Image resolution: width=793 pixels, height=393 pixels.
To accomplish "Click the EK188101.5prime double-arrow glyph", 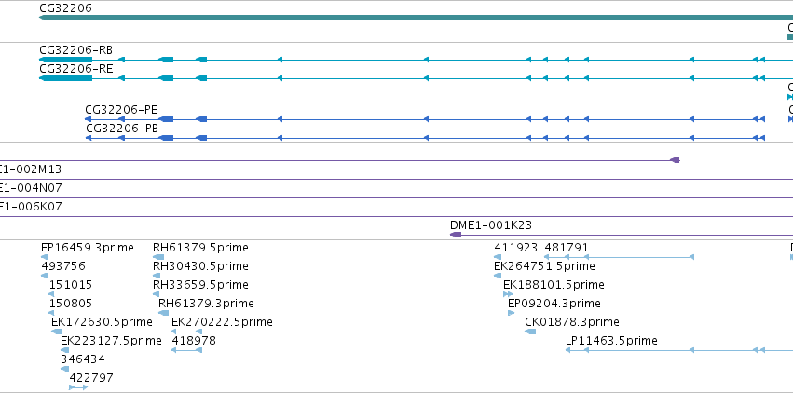I will click(508, 294).
